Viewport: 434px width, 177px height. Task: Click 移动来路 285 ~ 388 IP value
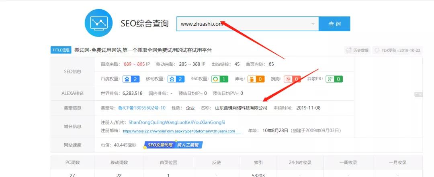point(192,64)
